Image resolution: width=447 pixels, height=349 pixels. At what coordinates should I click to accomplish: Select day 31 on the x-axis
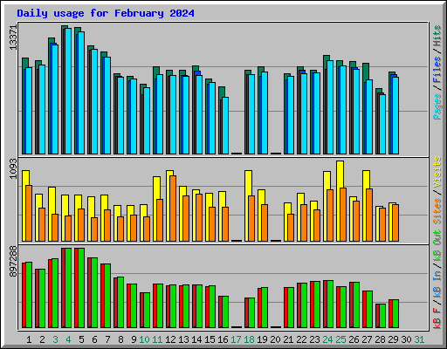coord(419,339)
